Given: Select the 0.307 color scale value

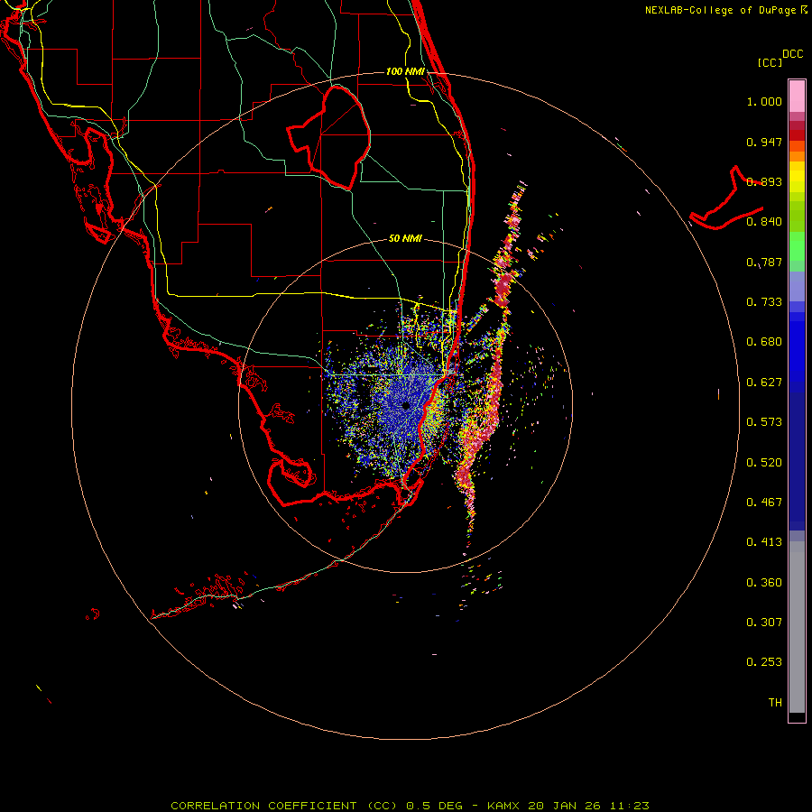Looking at the screenshot, I should coord(764,622).
